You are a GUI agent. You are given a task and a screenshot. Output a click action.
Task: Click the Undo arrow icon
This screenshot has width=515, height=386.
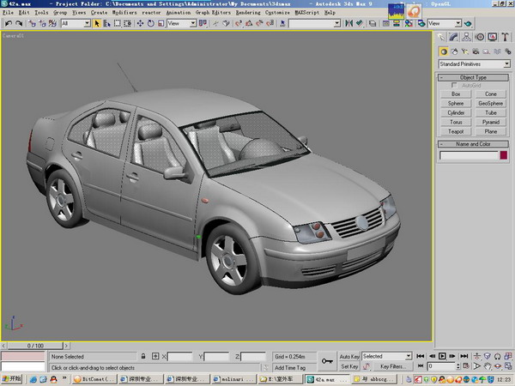tap(9, 23)
